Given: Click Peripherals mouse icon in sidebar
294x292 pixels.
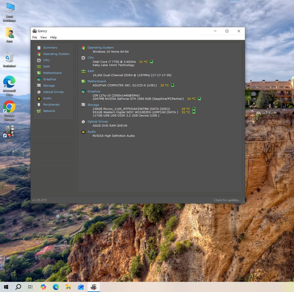Looking at the screenshot, I should point(39,105).
